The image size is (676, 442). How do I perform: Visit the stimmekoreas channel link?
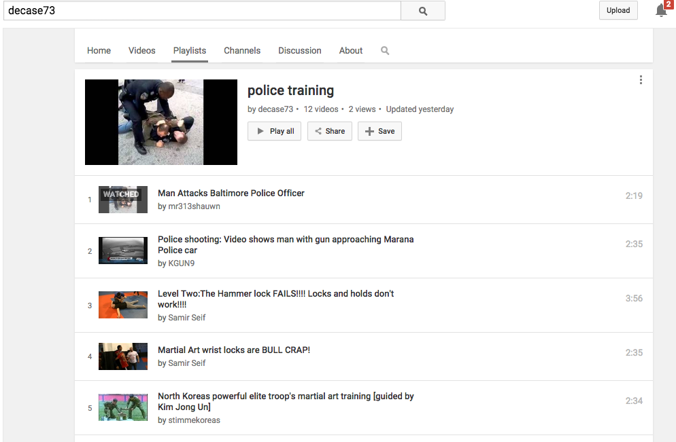coord(194,420)
